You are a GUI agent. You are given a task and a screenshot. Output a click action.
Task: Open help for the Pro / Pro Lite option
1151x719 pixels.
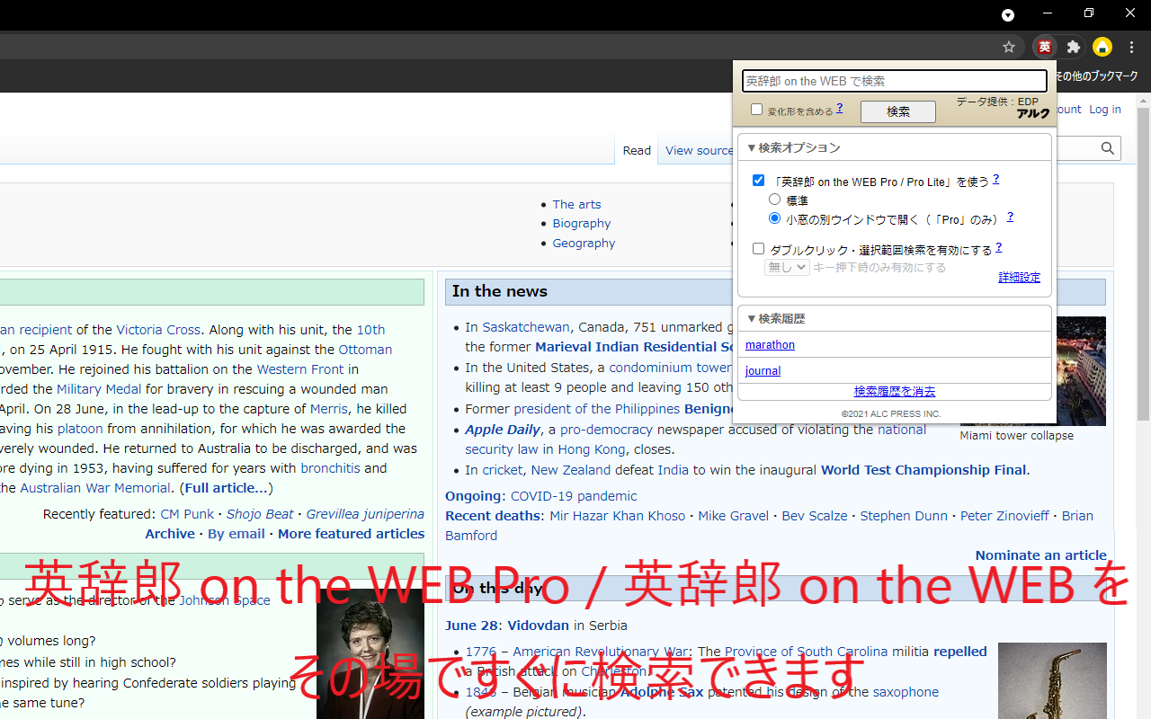996,180
